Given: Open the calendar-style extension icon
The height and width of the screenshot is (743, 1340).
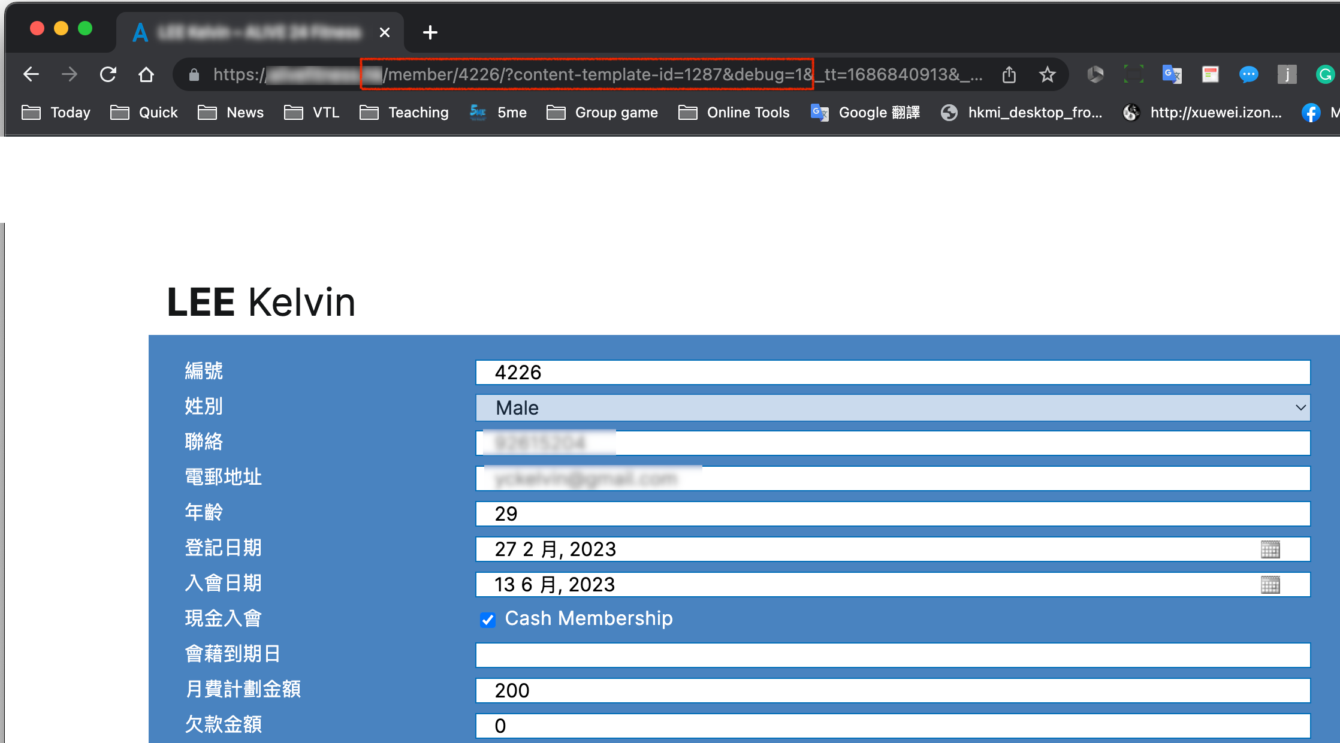Looking at the screenshot, I should coord(1210,74).
